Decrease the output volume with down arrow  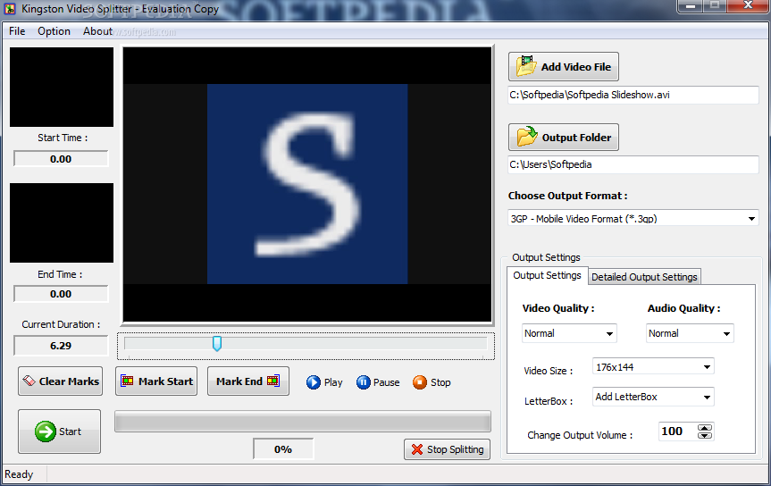[705, 435]
